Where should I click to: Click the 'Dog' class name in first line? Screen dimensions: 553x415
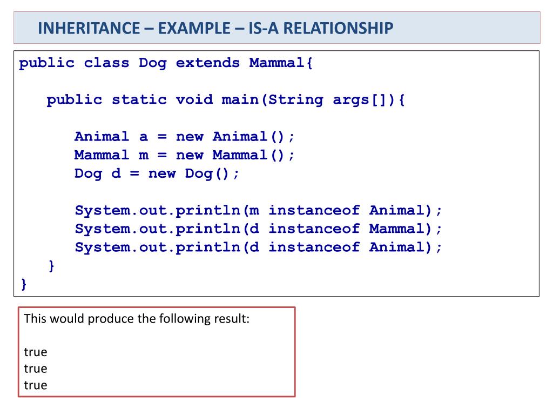tap(152, 64)
